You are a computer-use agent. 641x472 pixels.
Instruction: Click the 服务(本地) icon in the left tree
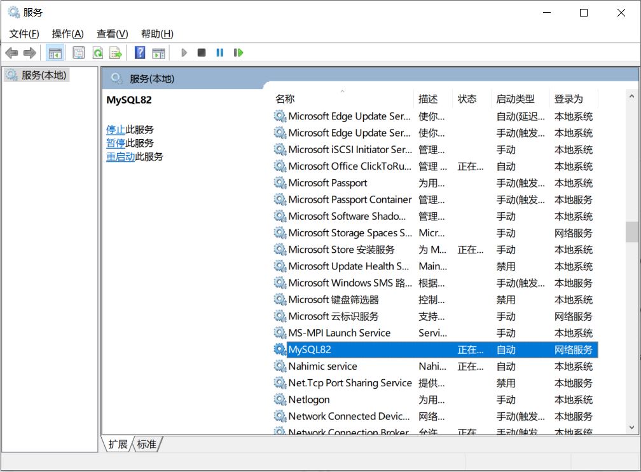11,75
